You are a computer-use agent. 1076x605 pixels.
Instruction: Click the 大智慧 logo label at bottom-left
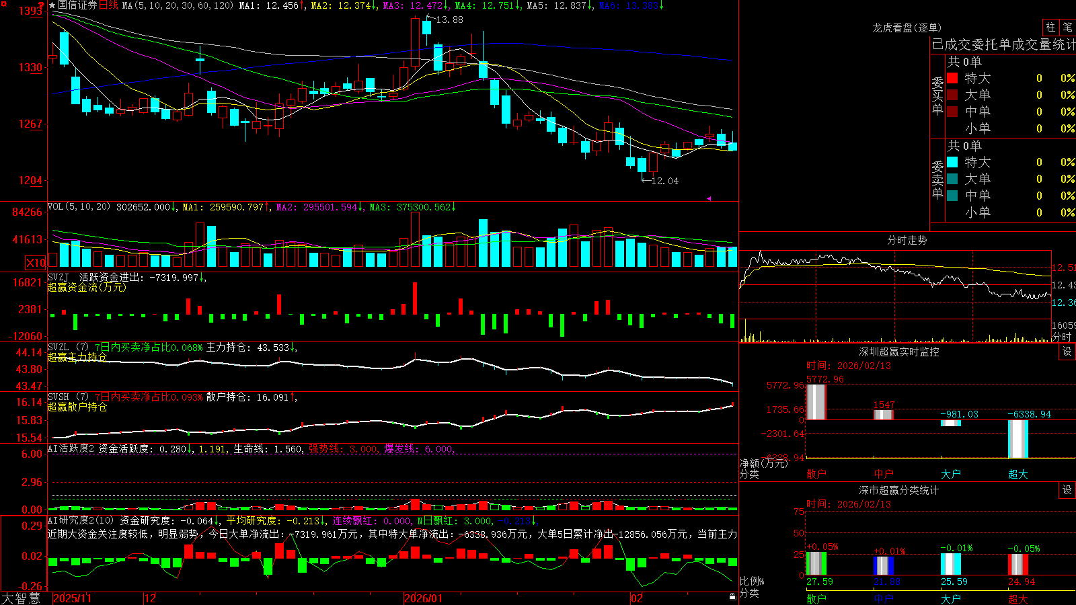coord(21,598)
